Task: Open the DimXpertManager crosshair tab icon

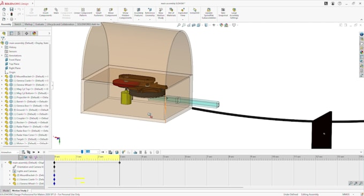Action: [26, 33]
